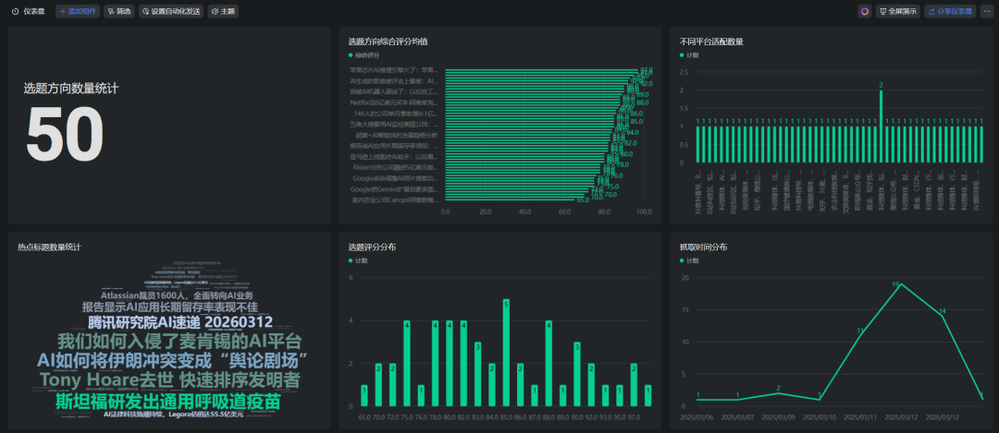999x433 pixels.
Task: Toggle 计数 legend in 不同平台适配数量 chart
Action: pos(689,55)
